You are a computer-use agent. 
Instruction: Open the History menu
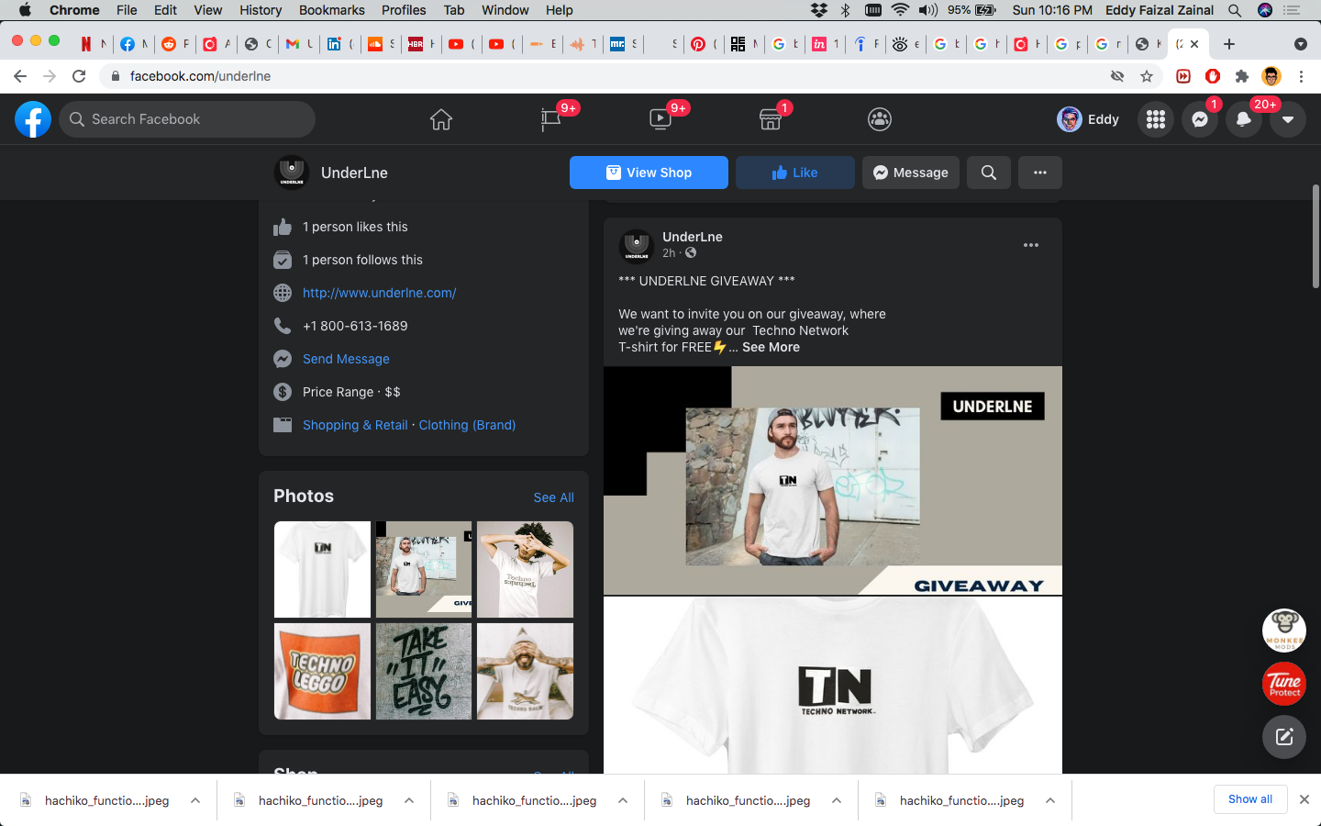coord(261,10)
